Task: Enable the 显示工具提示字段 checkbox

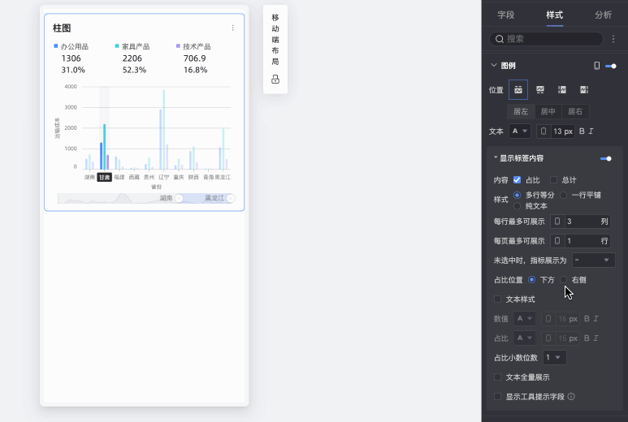Action: click(497, 396)
